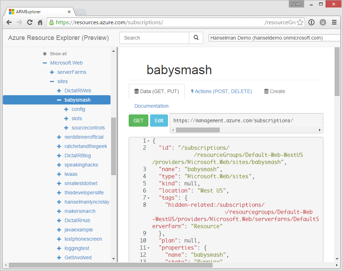Screen dimensions: 343x271
Task: Click the exclamation-mark extension icon
Action: [x=311, y=22]
